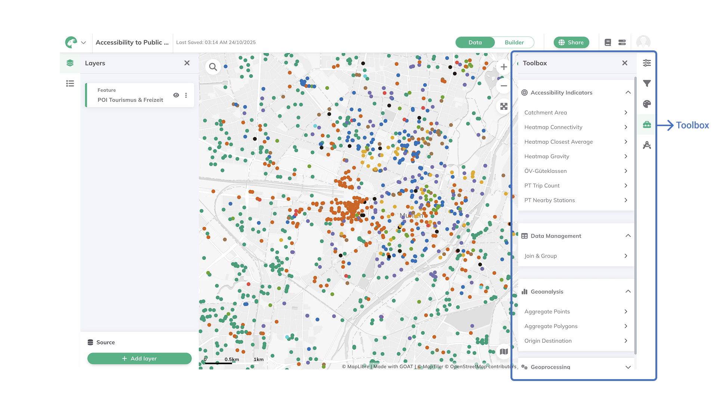717x403 pixels.
Task: Open the Toolbox icon in sidebar
Action: [647, 125]
